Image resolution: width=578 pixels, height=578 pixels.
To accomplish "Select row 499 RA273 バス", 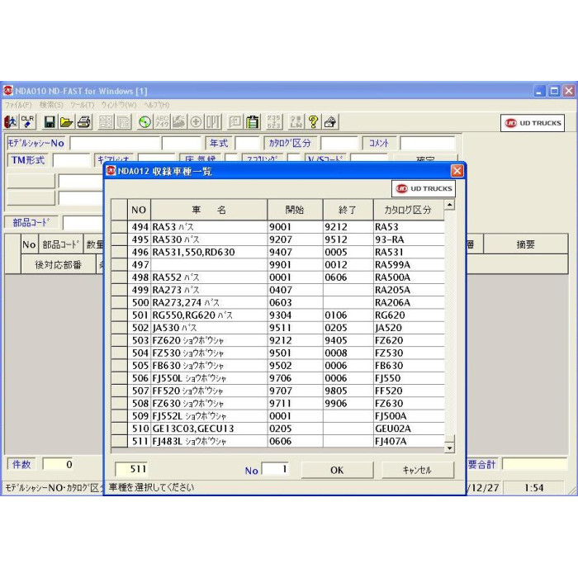I will click(278, 290).
